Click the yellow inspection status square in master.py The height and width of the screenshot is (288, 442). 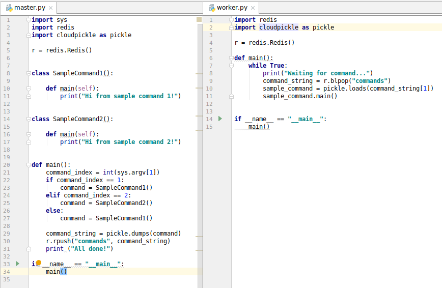tap(199, 19)
